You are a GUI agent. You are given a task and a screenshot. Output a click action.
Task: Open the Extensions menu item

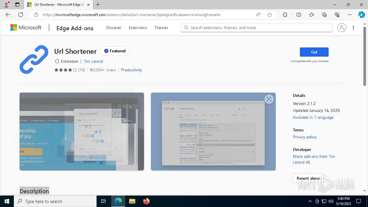pyautogui.click(x=138, y=28)
